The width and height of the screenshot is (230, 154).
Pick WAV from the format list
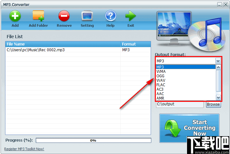click(186, 80)
